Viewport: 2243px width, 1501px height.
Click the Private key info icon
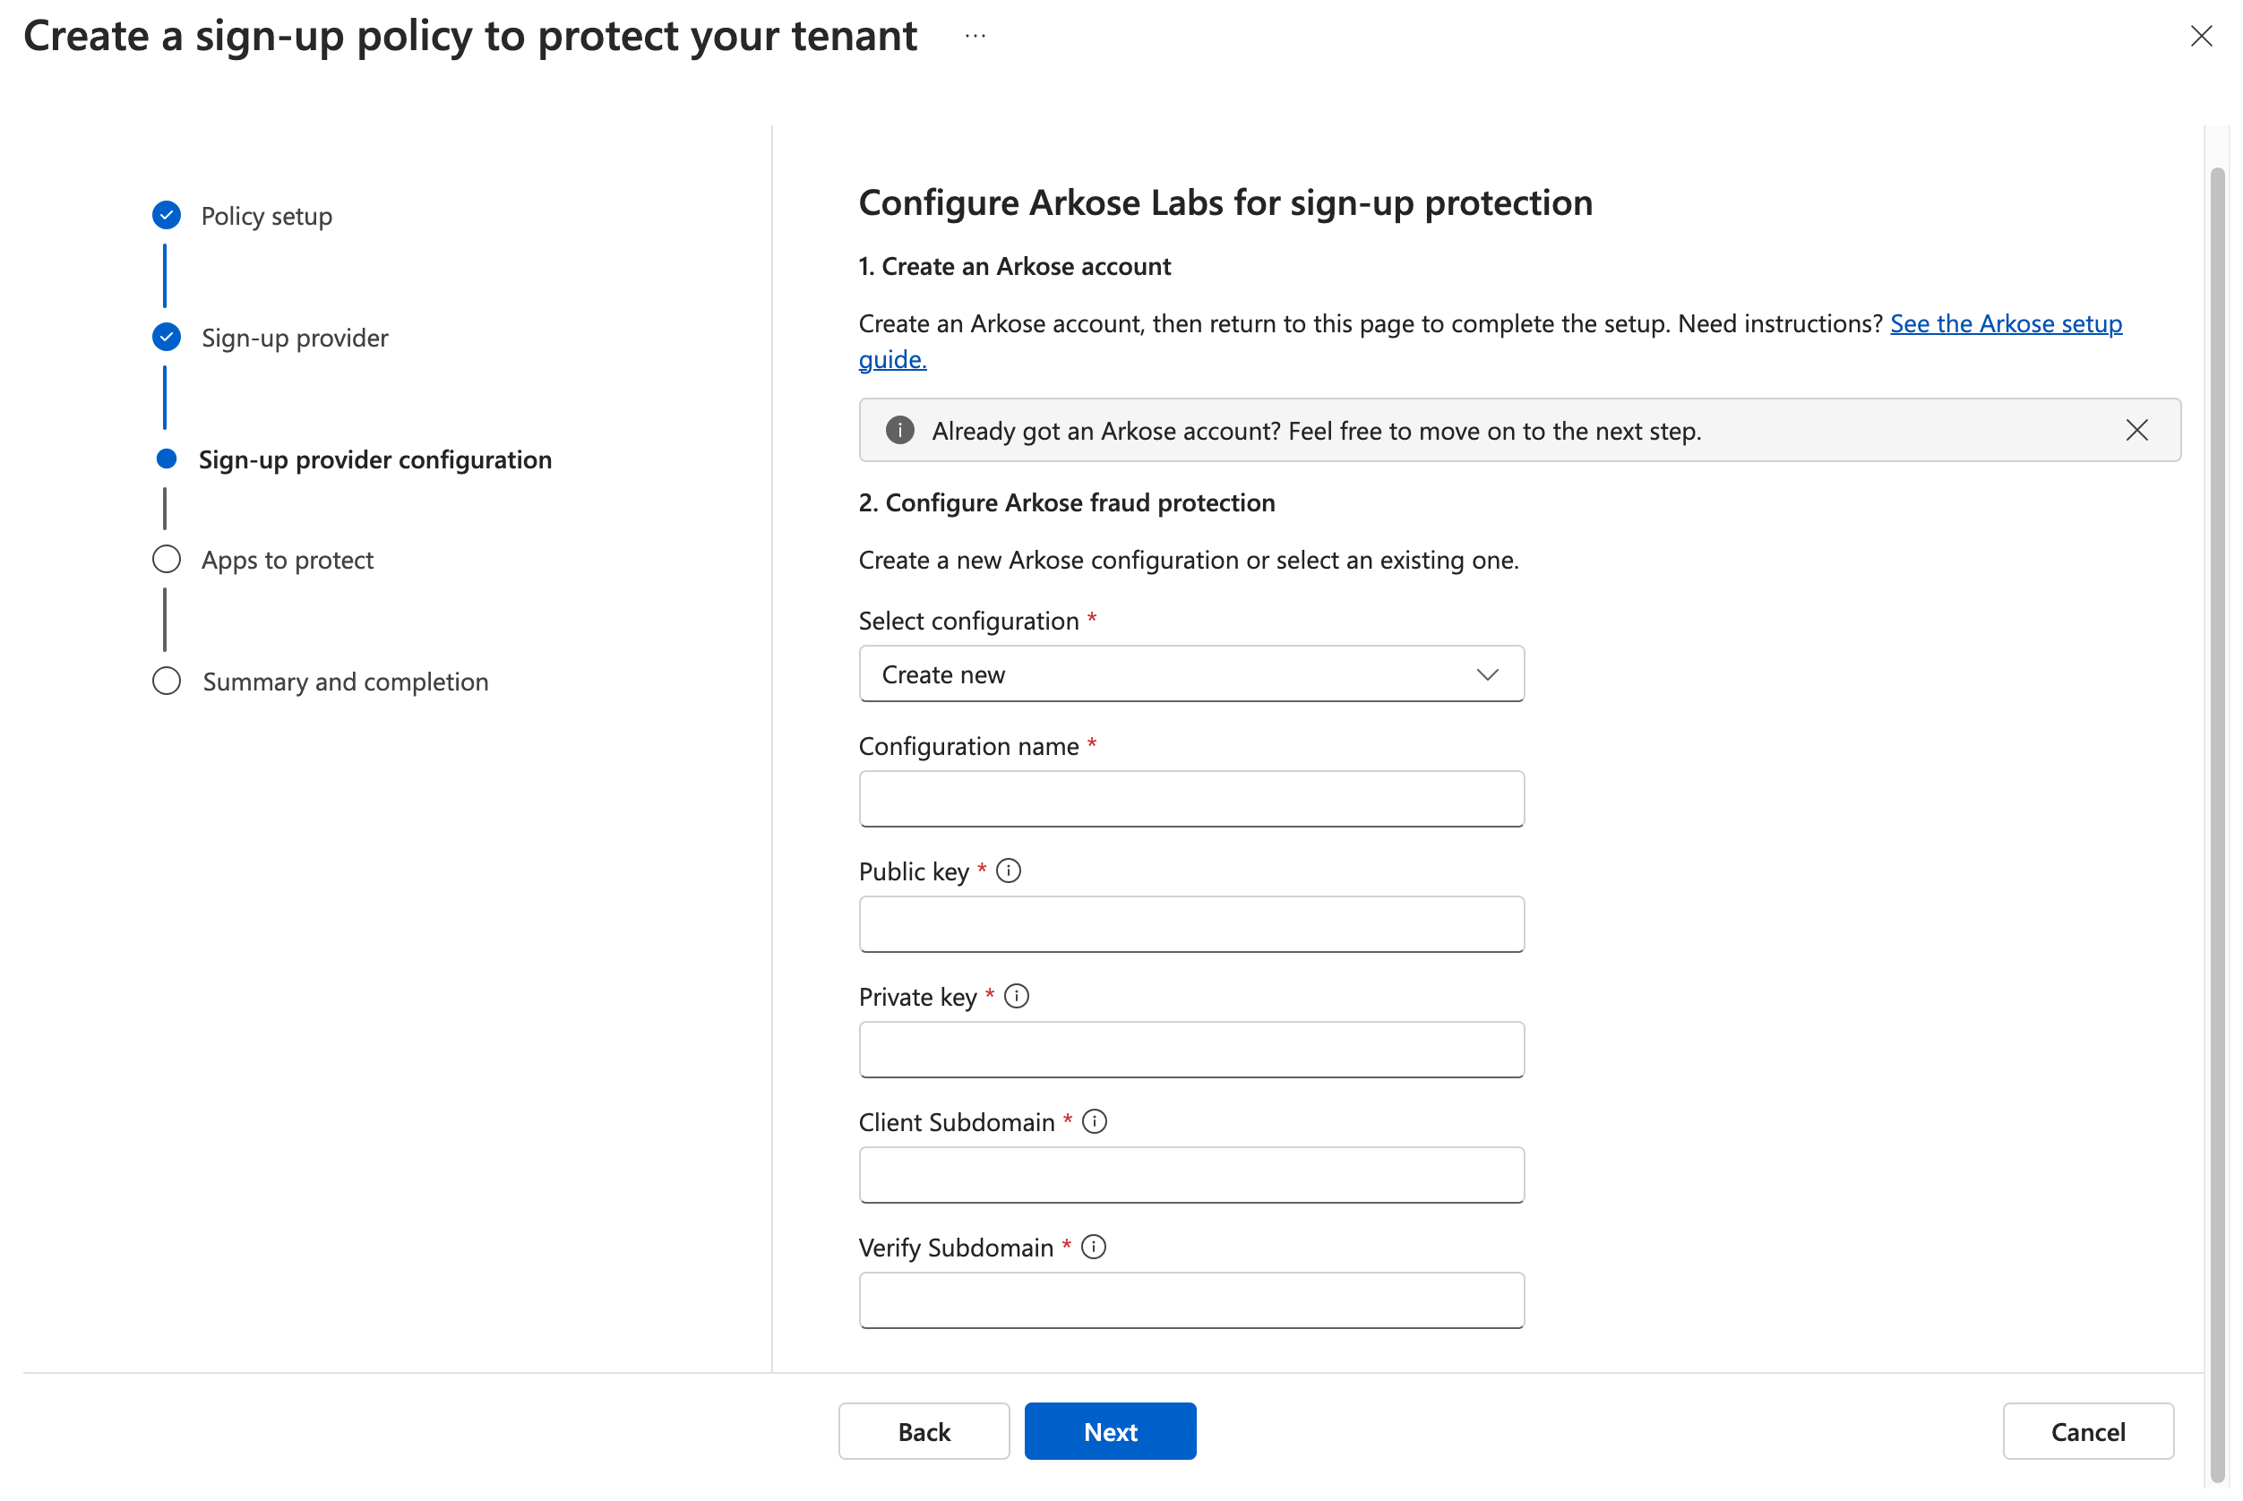(1017, 997)
